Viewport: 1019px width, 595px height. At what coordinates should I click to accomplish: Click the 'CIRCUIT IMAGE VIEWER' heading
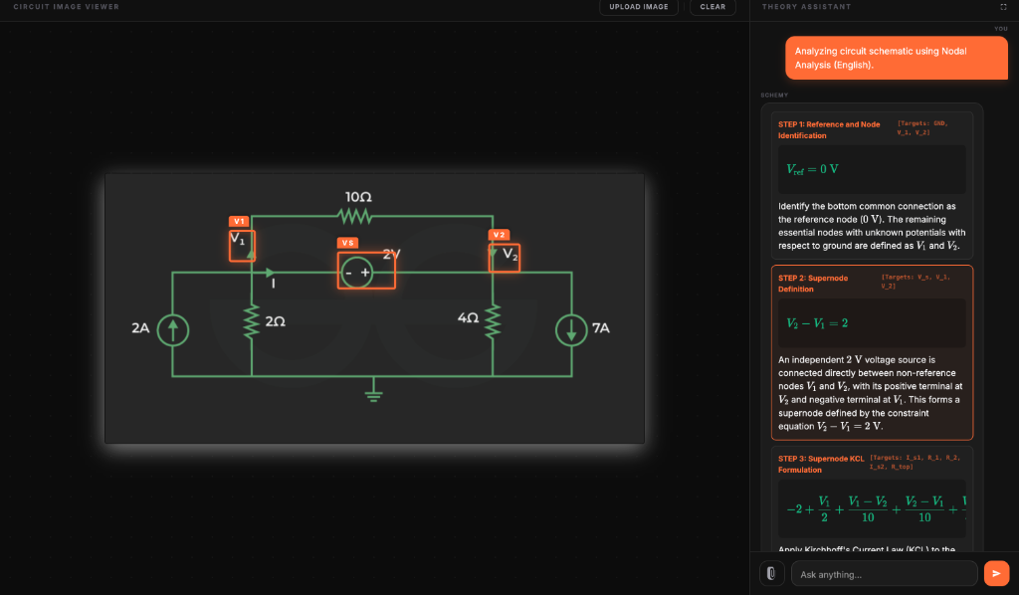pyautogui.click(x=67, y=7)
